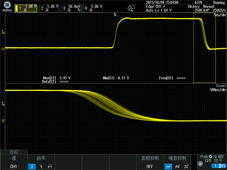Select the yellow zoom box region

point(205,48)
